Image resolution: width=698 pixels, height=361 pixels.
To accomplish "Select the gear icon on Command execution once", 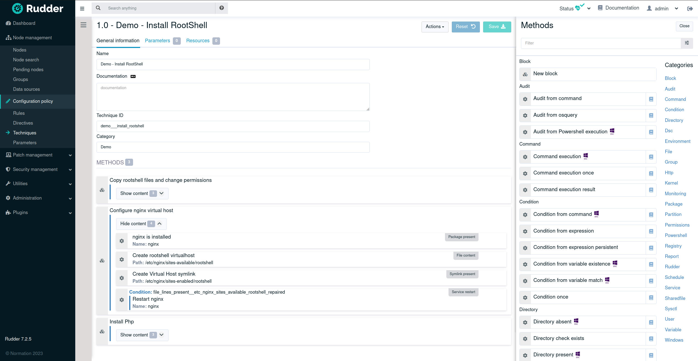I will [525, 173].
